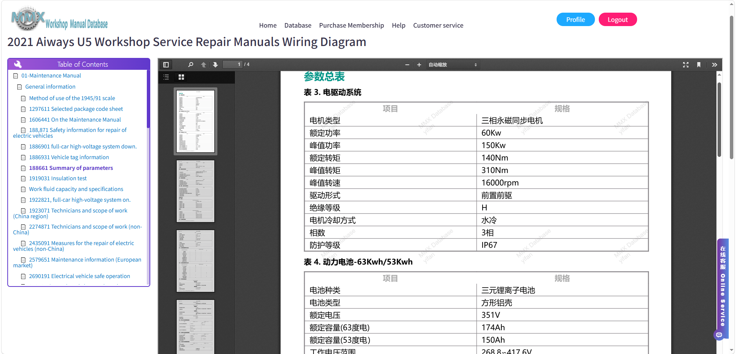Show the page thumbnails grid view
Screen dimensions: 736x354
181,77
